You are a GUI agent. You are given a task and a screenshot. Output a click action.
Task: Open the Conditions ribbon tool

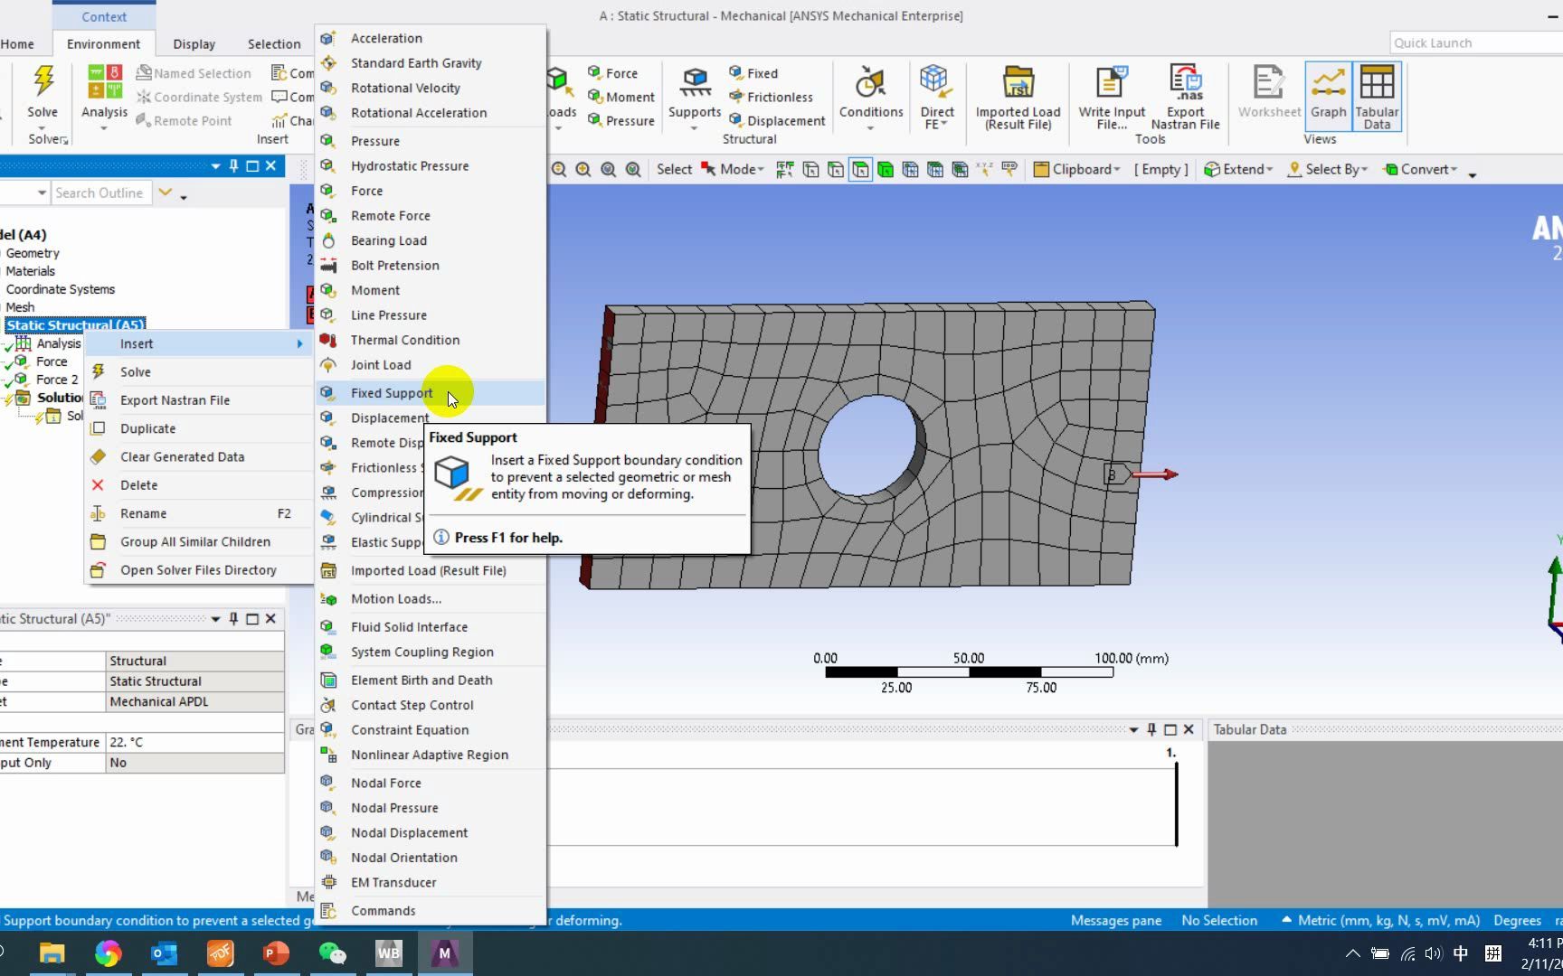870,97
